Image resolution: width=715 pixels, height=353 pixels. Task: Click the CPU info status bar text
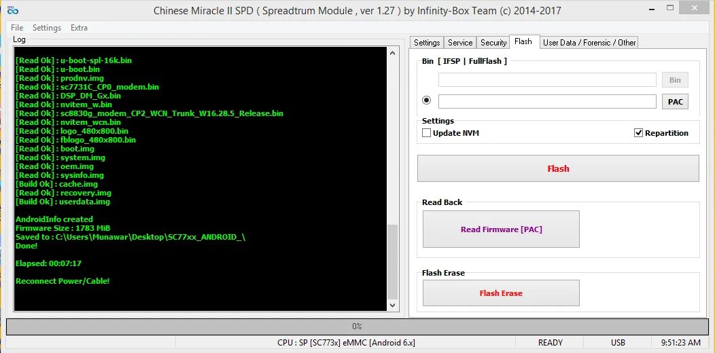[346, 343]
